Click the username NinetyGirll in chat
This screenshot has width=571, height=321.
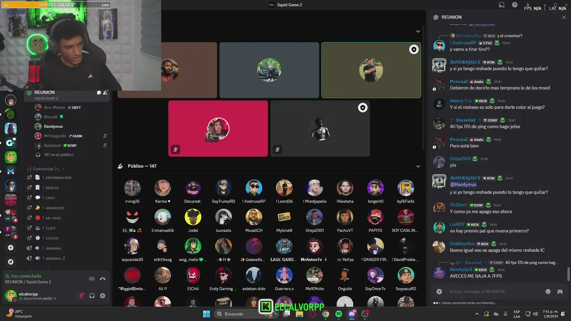[461, 270]
